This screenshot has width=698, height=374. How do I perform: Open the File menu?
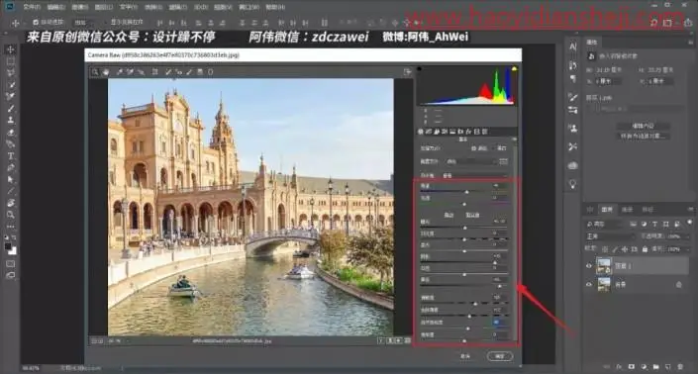click(x=31, y=7)
